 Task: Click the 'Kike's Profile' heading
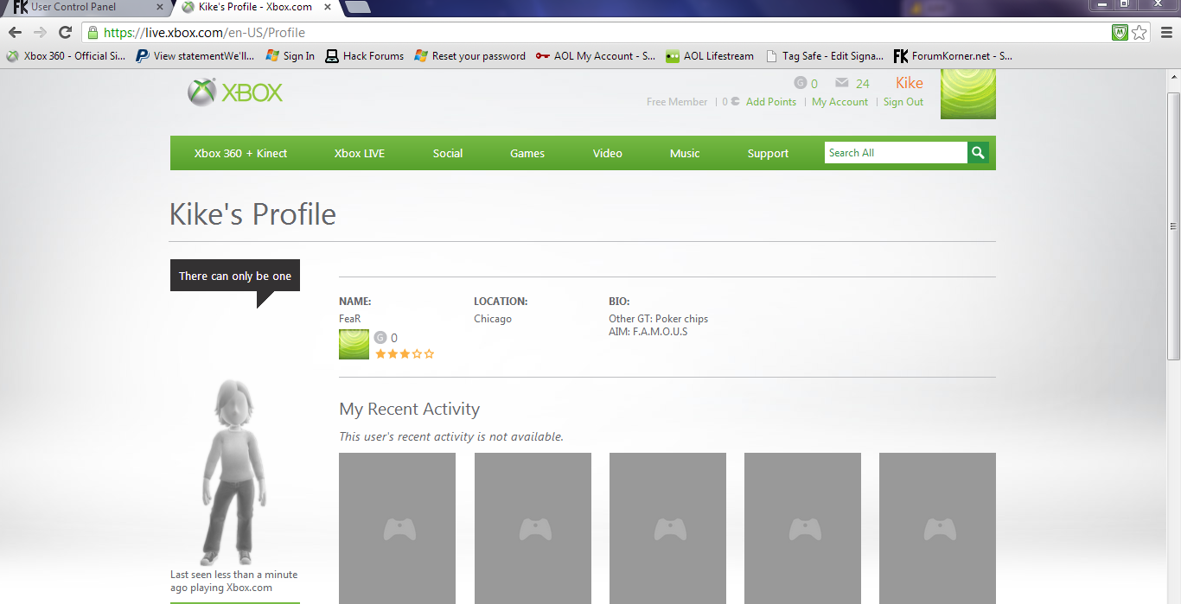coord(252,214)
